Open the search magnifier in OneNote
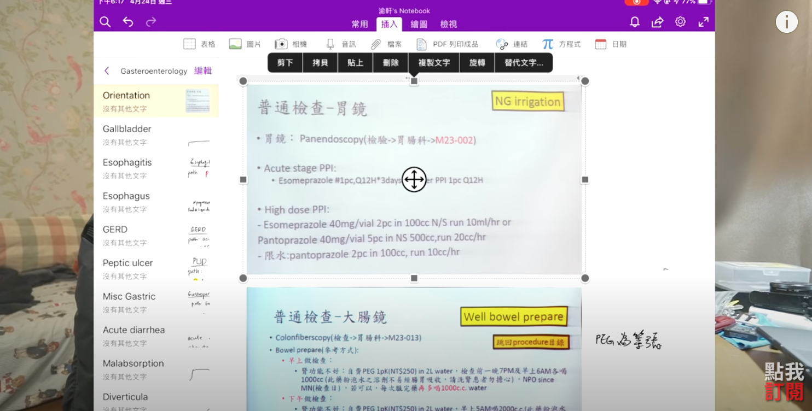 point(105,22)
